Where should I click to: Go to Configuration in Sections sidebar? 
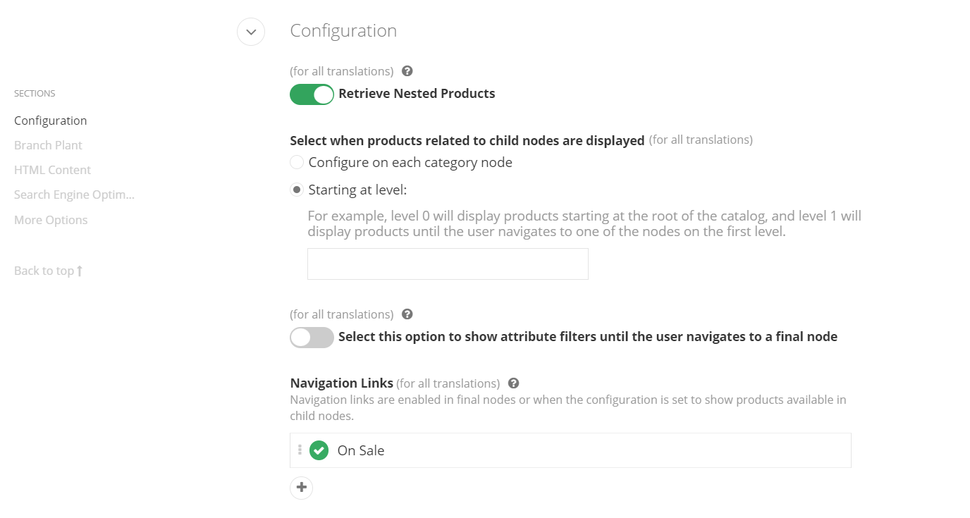pos(51,121)
